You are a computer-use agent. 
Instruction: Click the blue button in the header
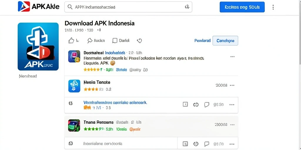click(x=242, y=7)
